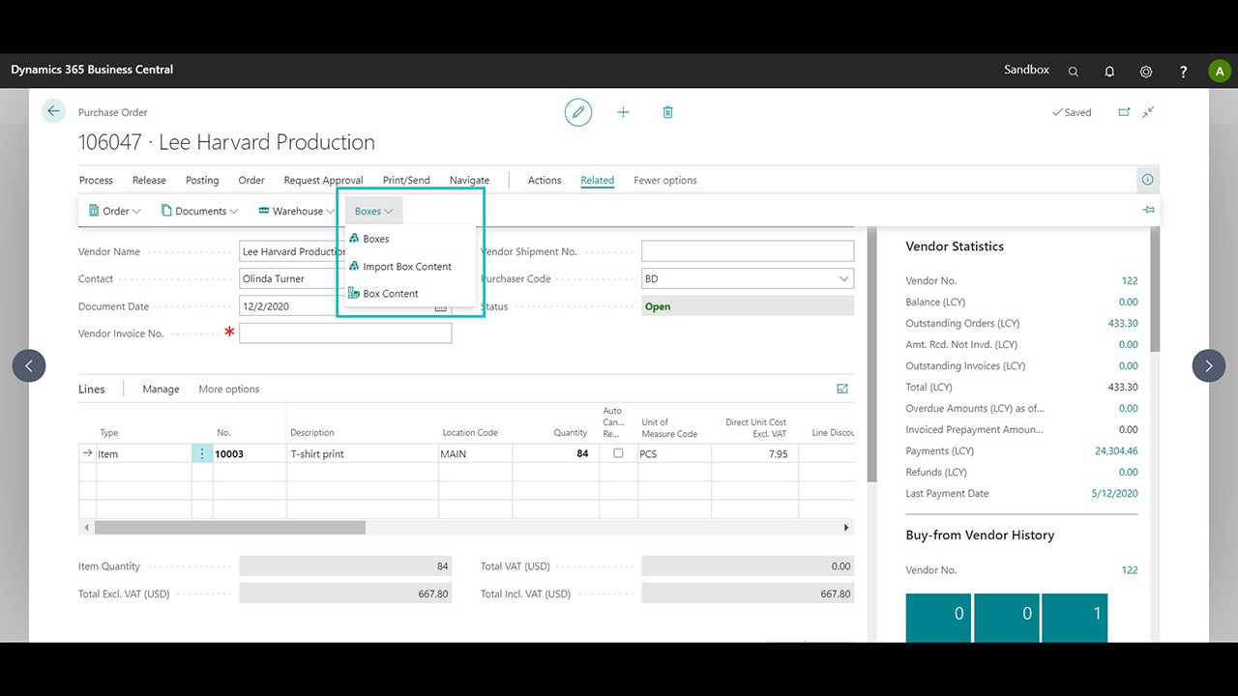The image size is (1238, 696).
Task: Click the Order menu in the top action row
Action: point(251,180)
